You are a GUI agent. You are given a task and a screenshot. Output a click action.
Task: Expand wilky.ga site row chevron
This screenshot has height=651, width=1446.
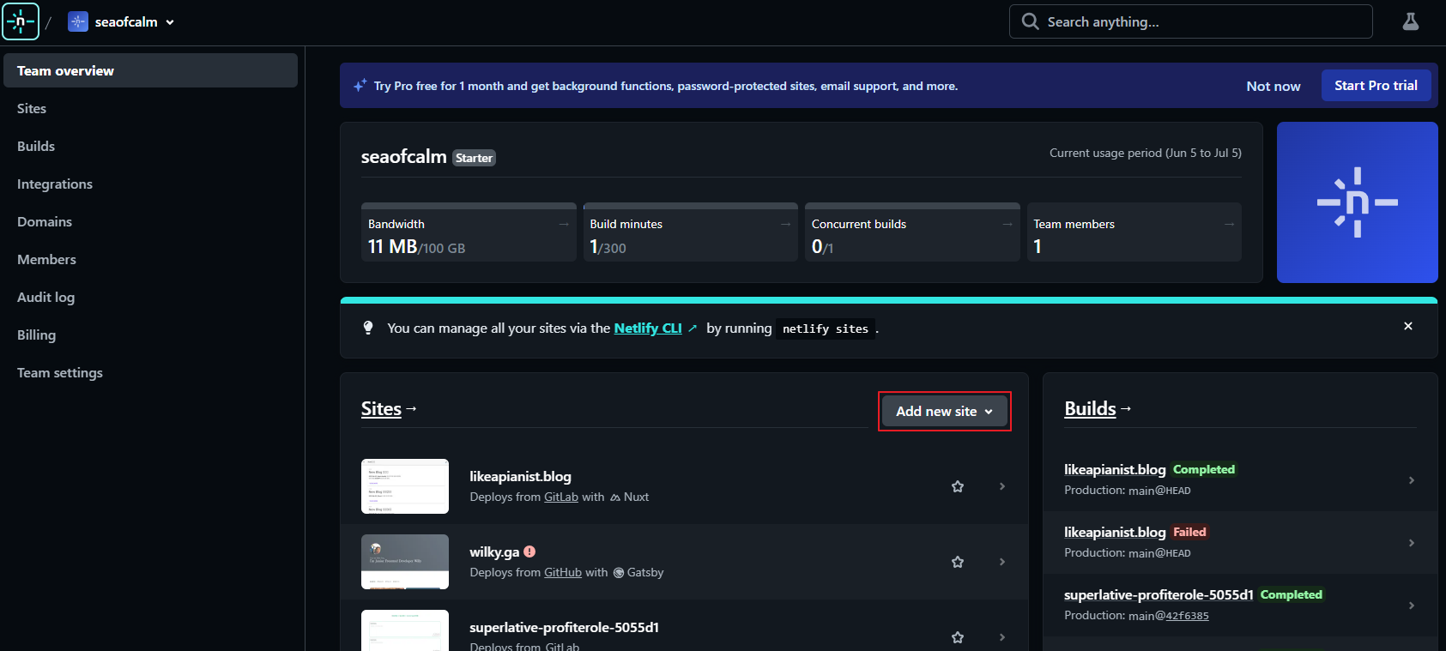point(1002,562)
